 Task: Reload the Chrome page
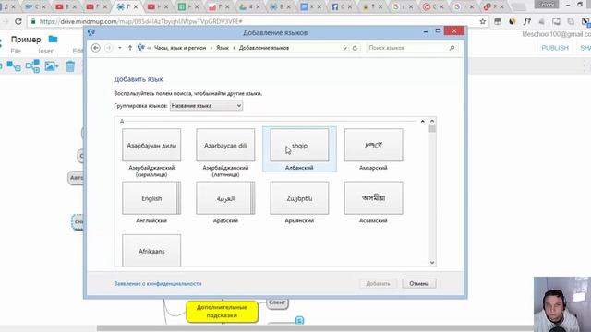coord(18,21)
